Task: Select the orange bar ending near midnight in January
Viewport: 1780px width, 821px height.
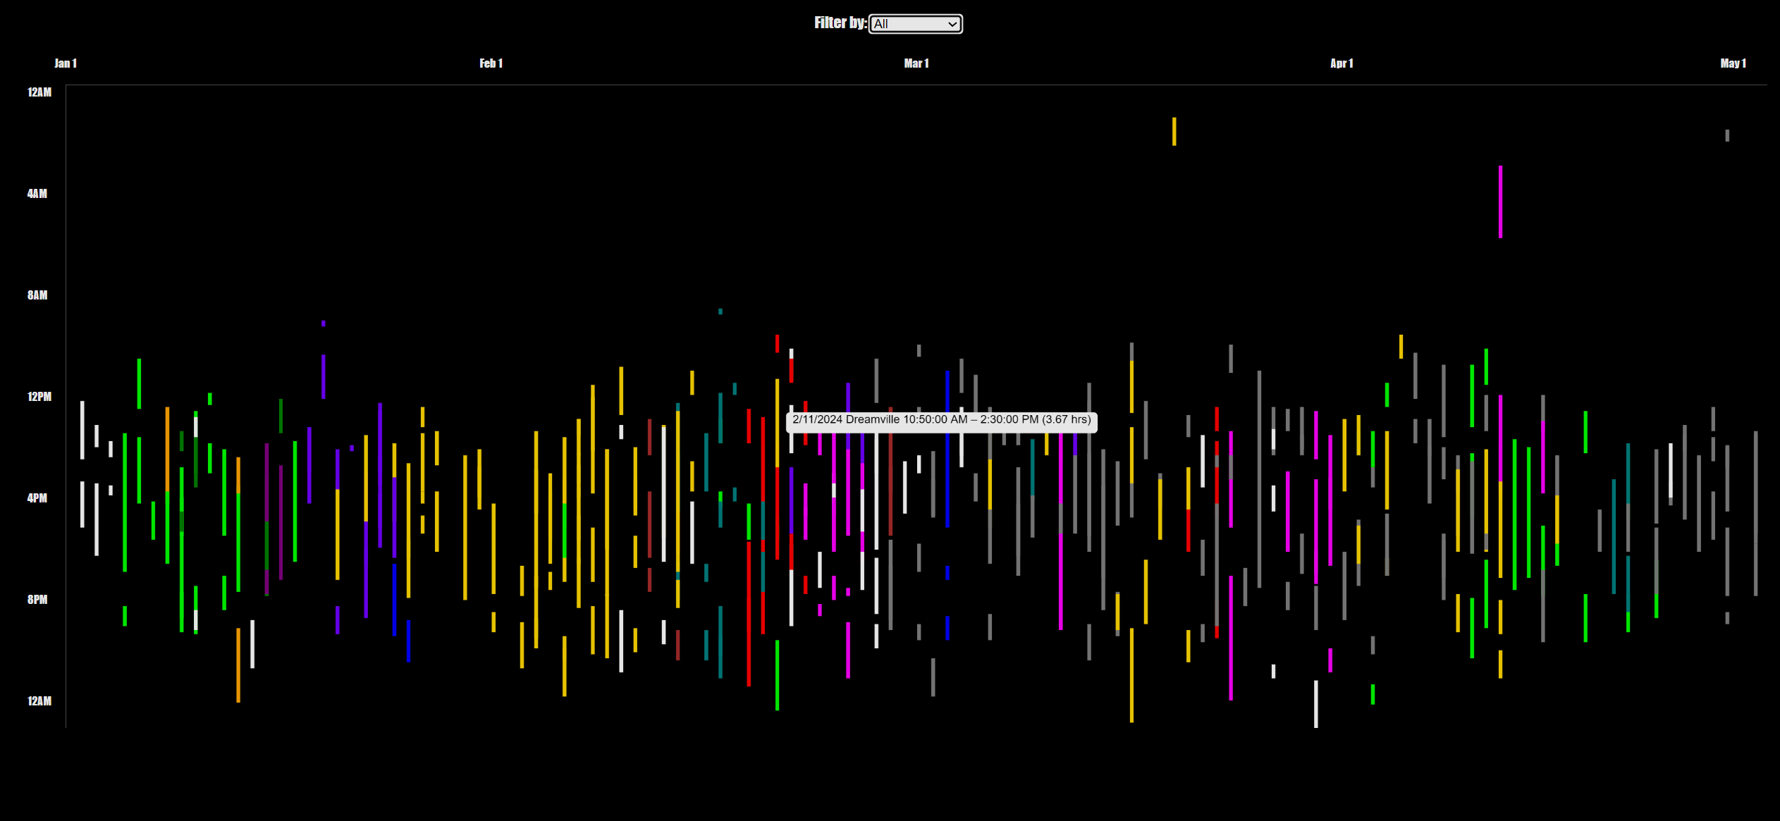Action: [238, 665]
